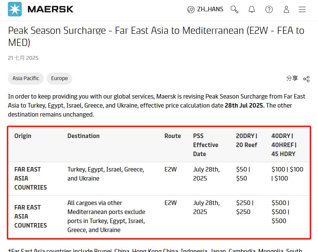Click the '*Far East Asia countries include' footnote
The height and width of the screenshot is (252, 318).
[x=155, y=250]
